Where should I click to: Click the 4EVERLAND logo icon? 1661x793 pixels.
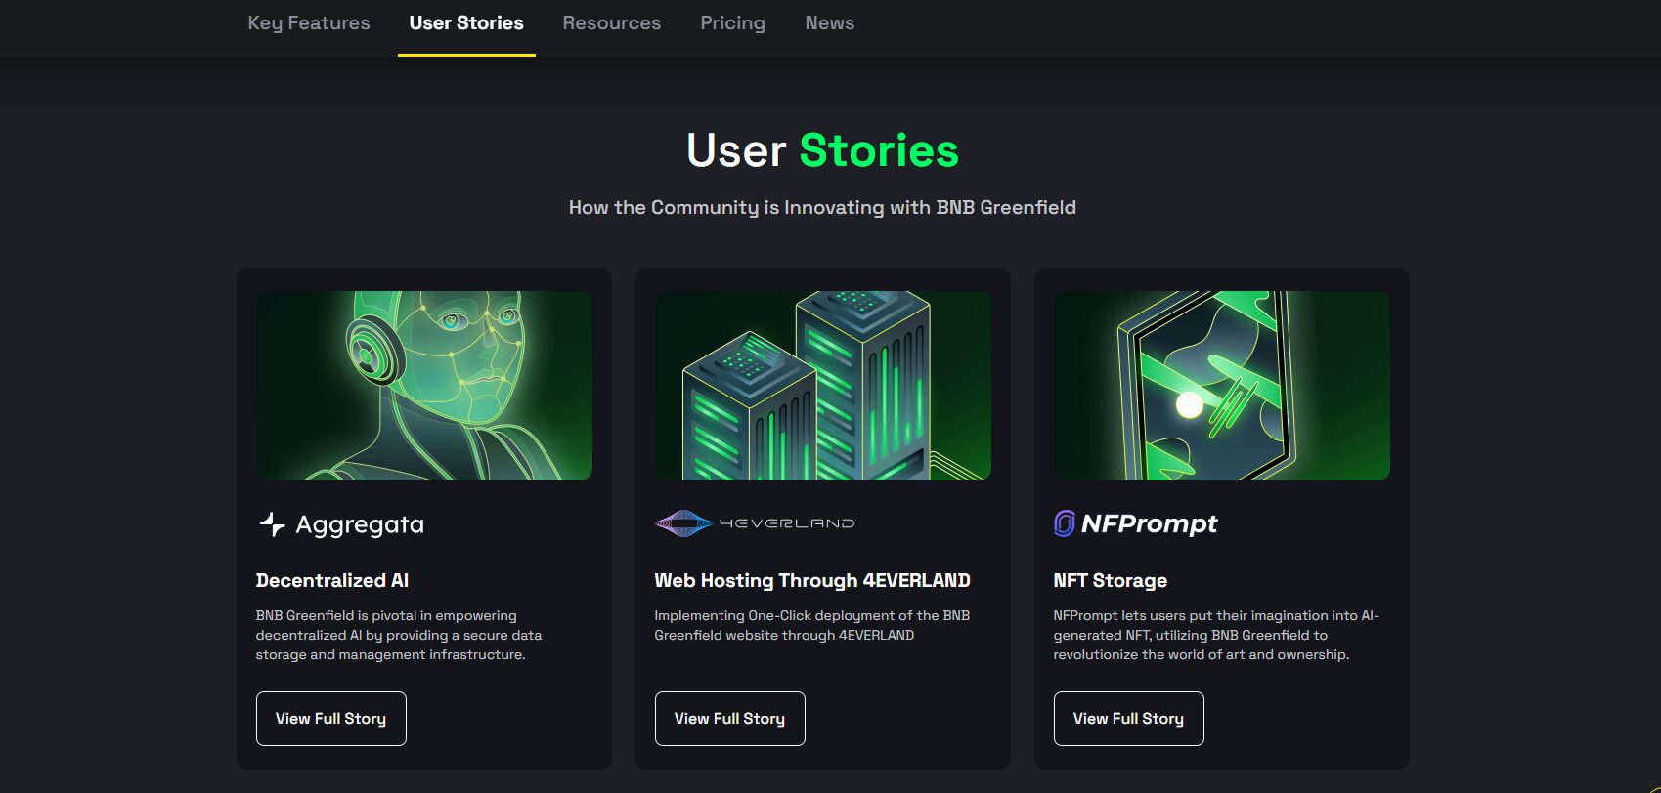(x=683, y=523)
